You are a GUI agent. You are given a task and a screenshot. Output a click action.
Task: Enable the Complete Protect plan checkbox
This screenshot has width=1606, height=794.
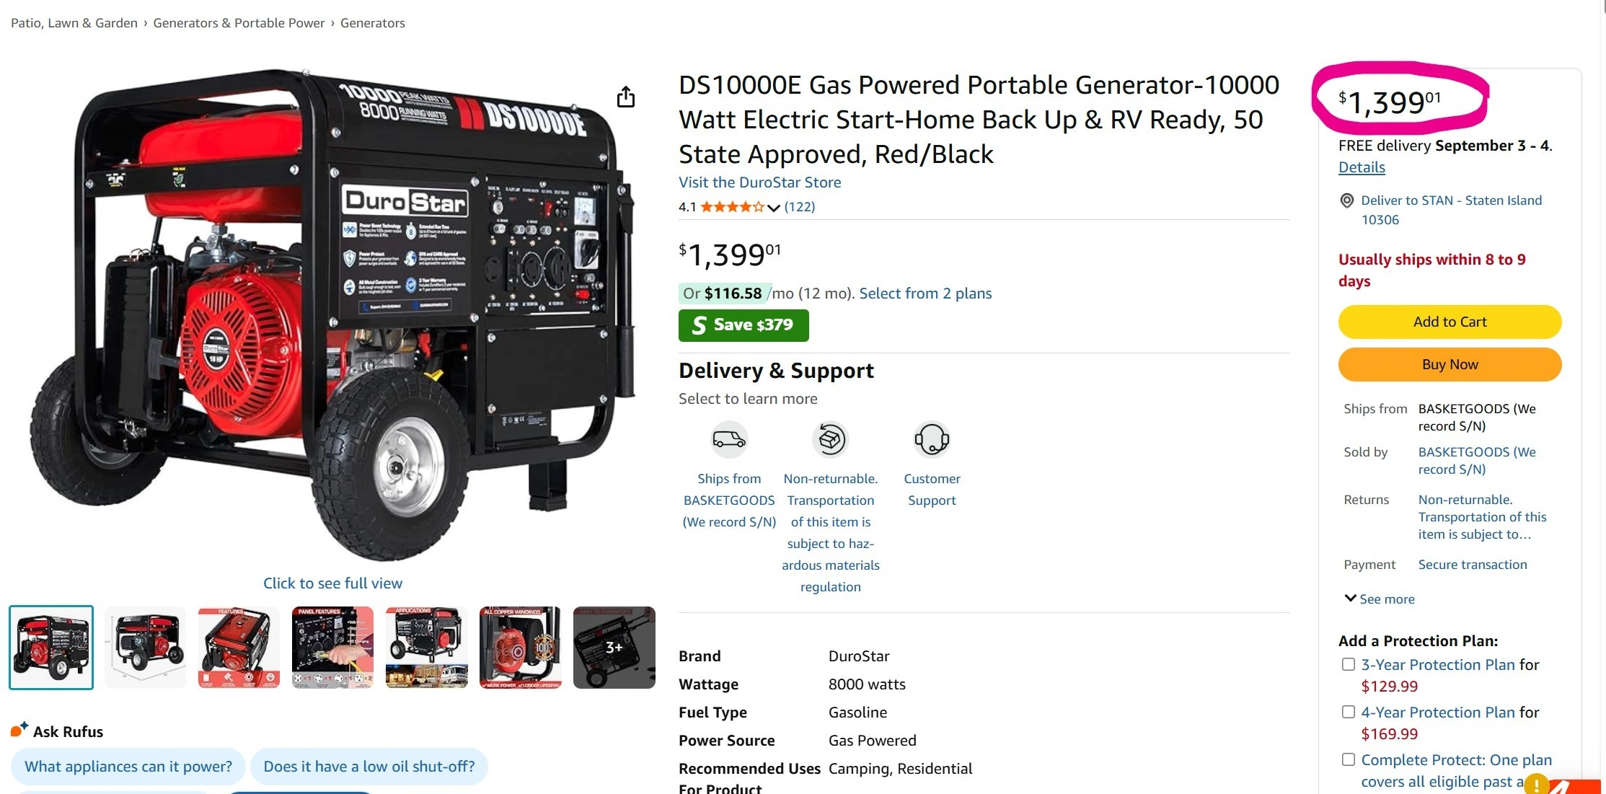pyautogui.click(x=1349, y=759)
